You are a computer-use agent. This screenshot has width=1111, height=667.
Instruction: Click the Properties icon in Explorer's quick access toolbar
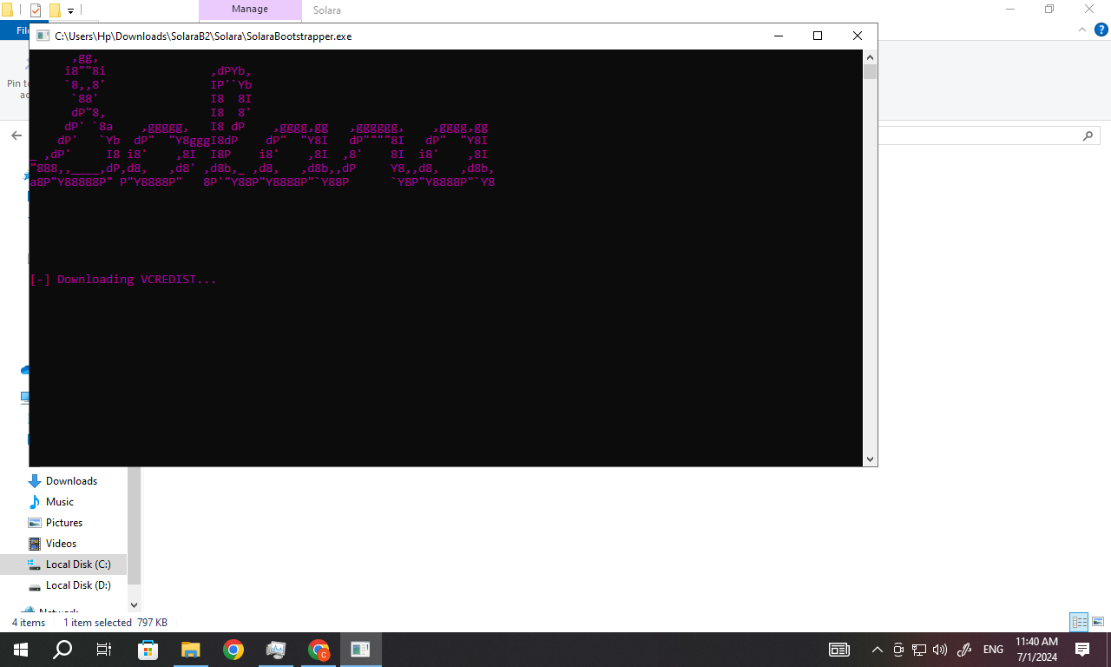(x=36, y=10)
